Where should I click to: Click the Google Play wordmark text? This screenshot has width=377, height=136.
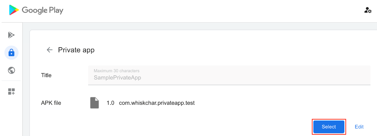tap(43, 10)
